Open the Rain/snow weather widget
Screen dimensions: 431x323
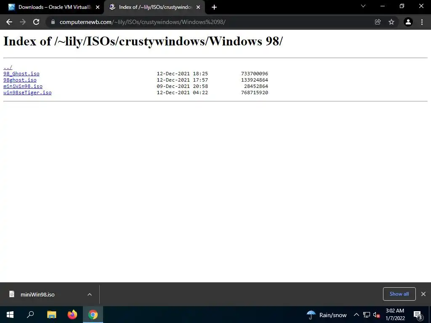point(327,315)
